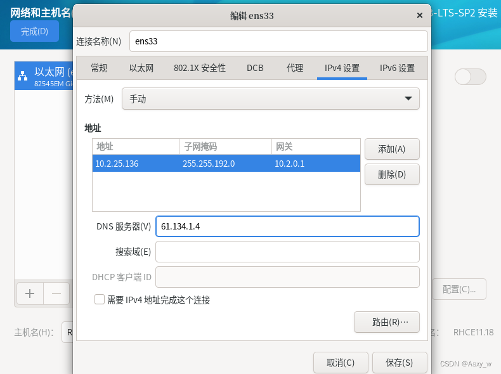The width and height of the screenshot is (501, 374).
Task: Open the DCB tab
Action: click(x=255, y=68)
